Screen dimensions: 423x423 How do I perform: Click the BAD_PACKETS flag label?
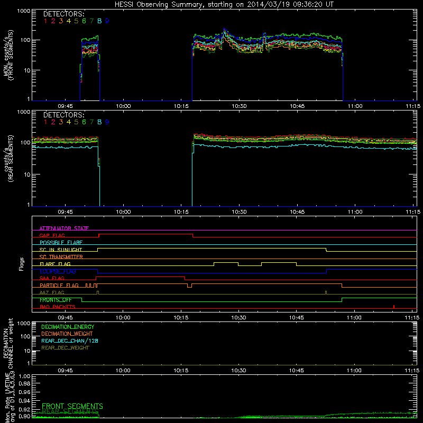tap(58, 307)
